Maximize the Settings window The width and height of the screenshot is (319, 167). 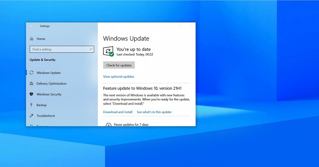(180, 26)
